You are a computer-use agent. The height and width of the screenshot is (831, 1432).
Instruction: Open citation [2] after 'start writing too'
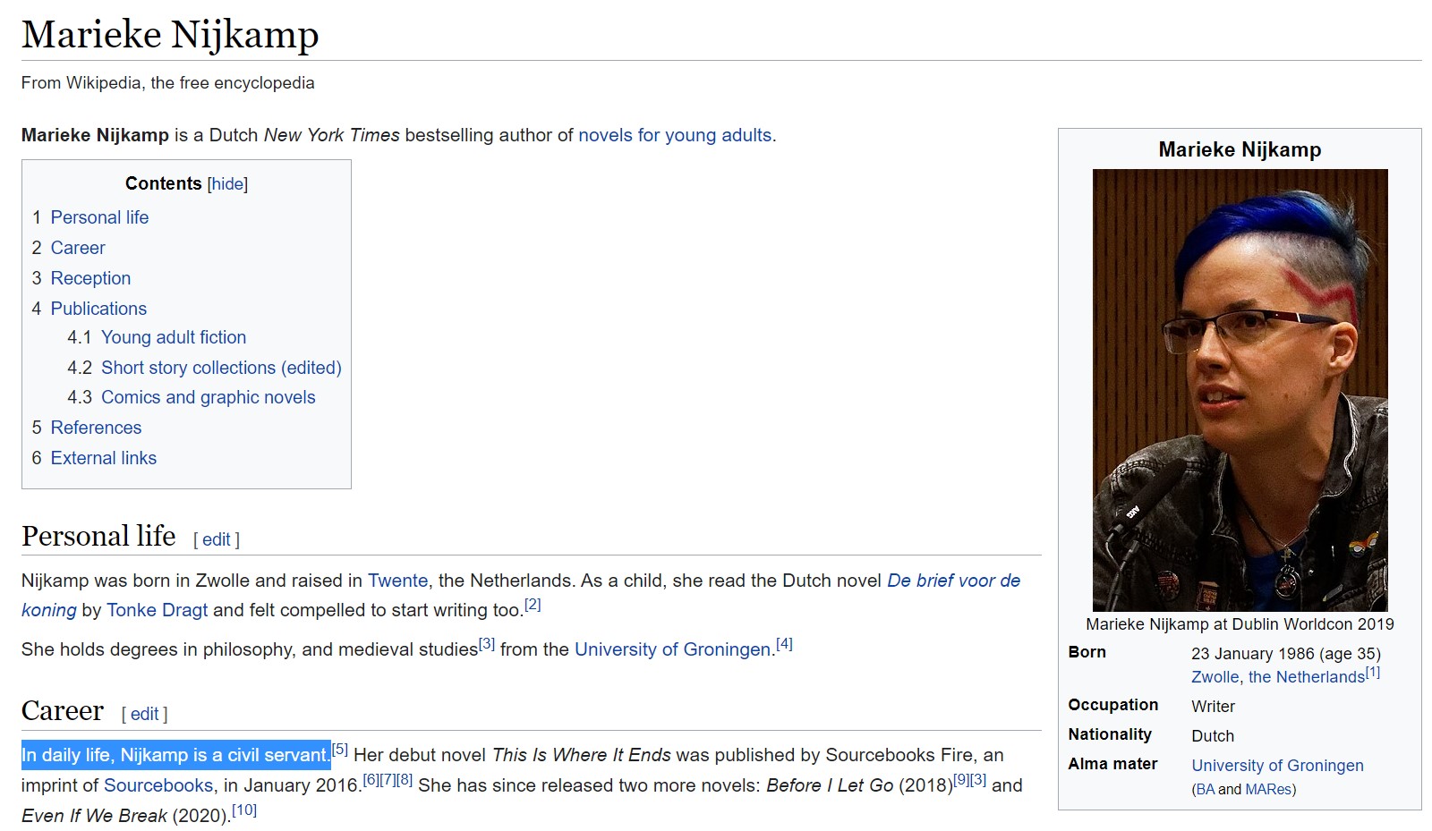533,604
